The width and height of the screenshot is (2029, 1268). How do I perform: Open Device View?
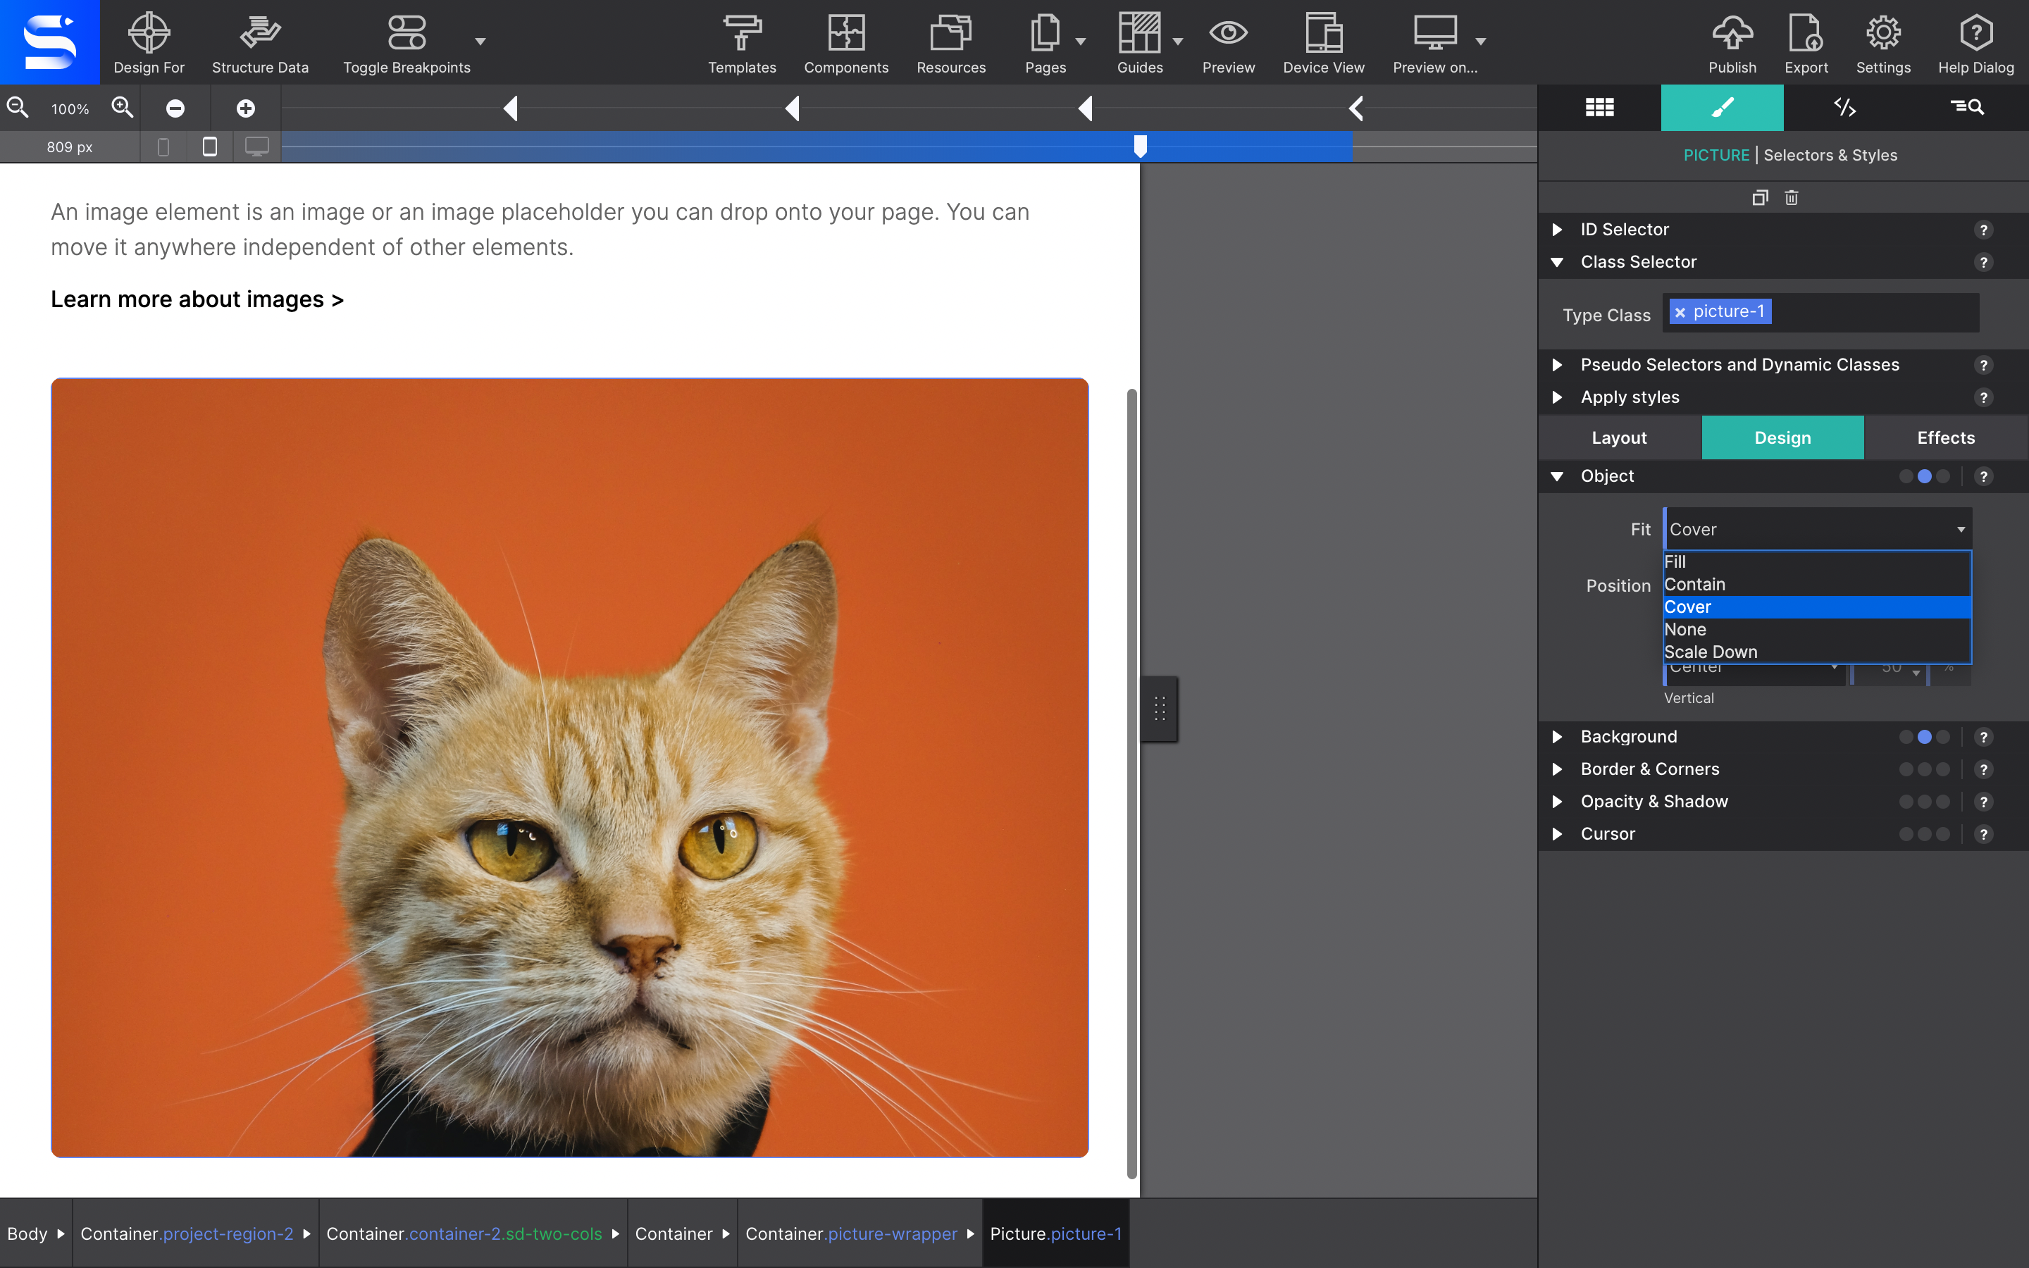click(x=1323, y=42)
